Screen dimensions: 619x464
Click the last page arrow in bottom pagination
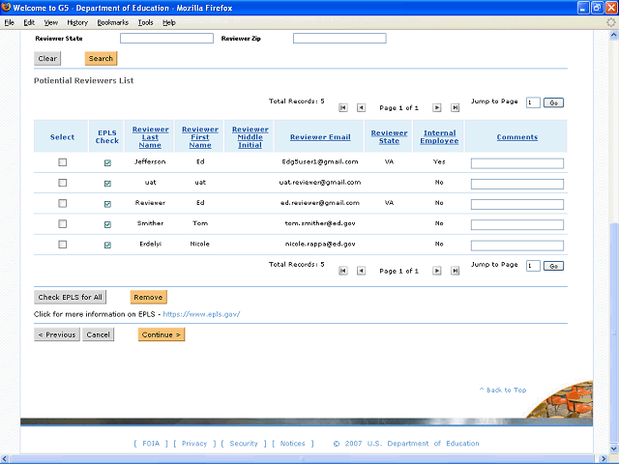(456, 271)
